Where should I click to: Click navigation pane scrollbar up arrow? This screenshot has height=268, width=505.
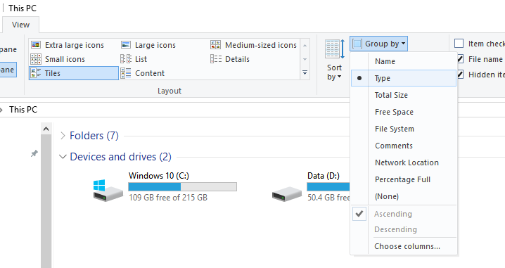(46, 129)
